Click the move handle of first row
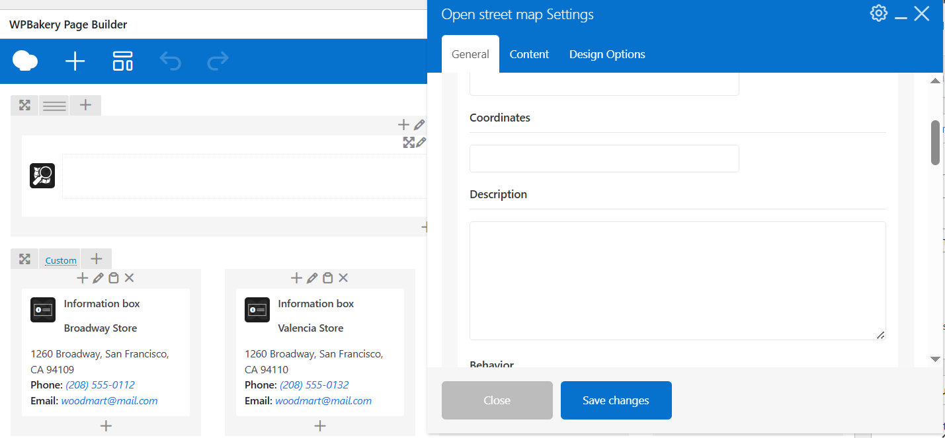Viewport: 945px width, 438px height. tap(24, 105)
